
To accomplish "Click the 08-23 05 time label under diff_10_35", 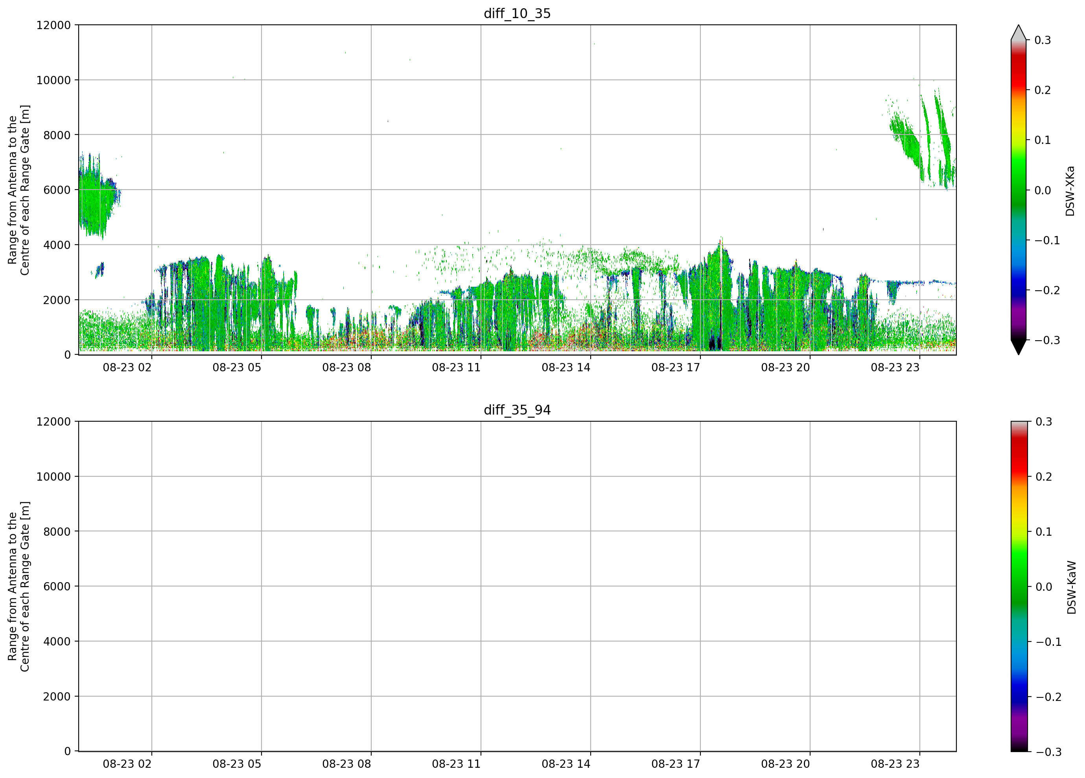I will tap(237, 367).
